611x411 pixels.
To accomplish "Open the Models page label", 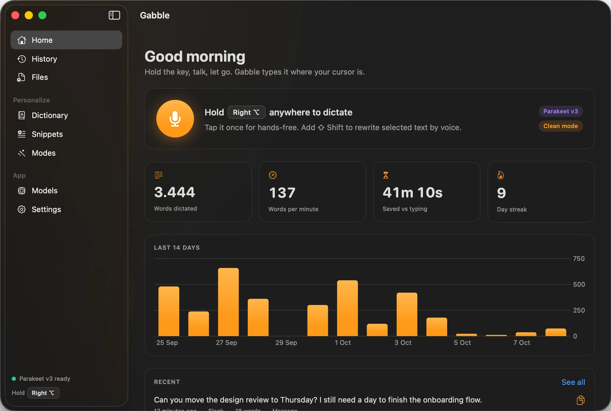I will [44, 191].
